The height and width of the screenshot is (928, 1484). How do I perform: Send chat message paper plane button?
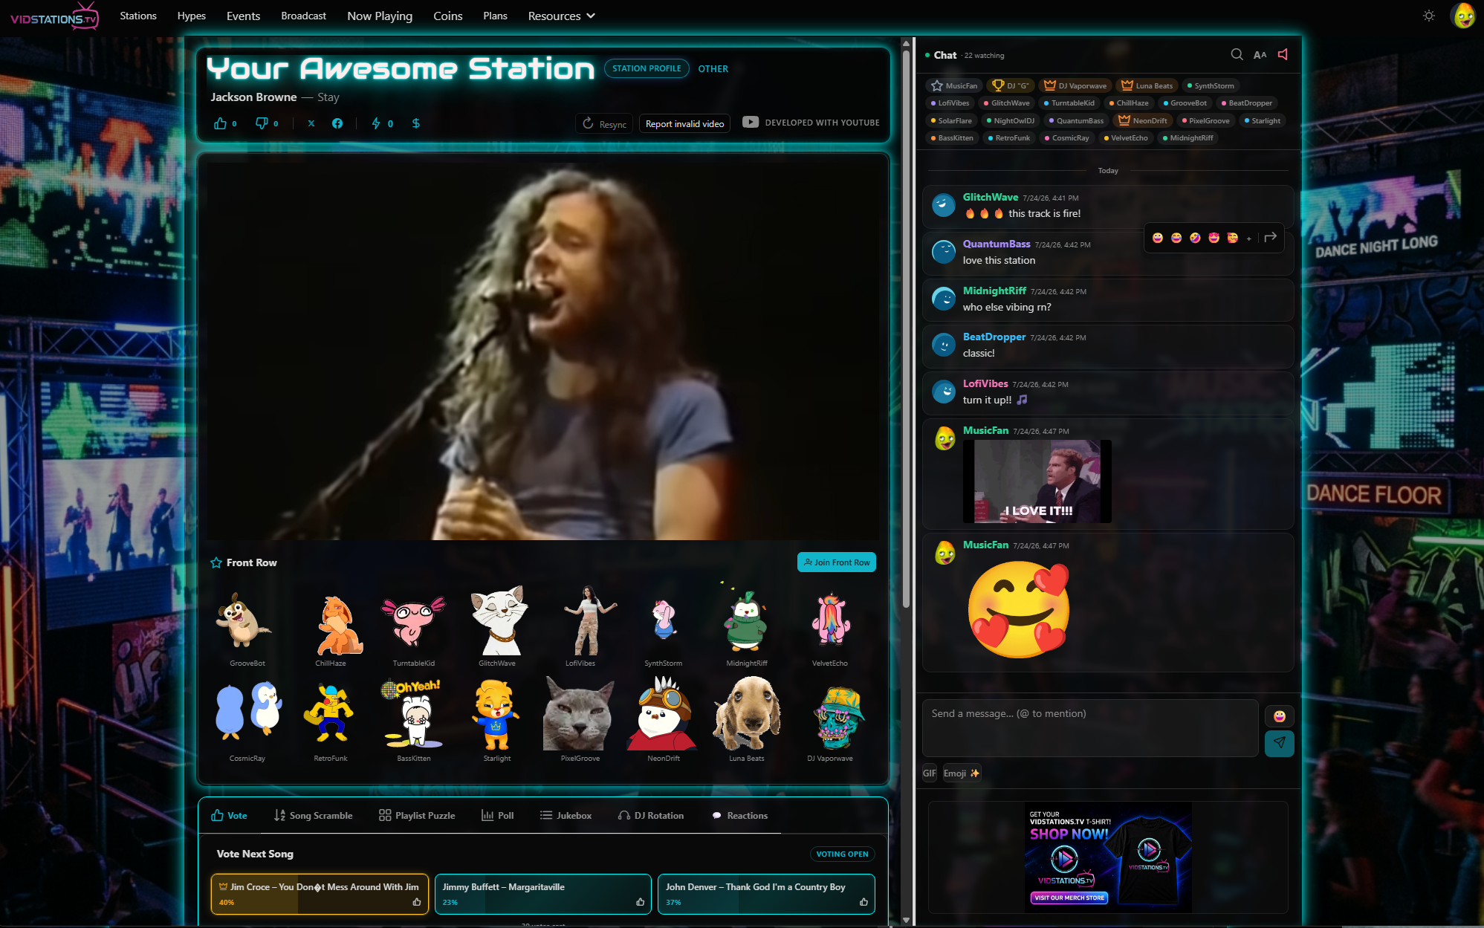tap(1279, 743)
